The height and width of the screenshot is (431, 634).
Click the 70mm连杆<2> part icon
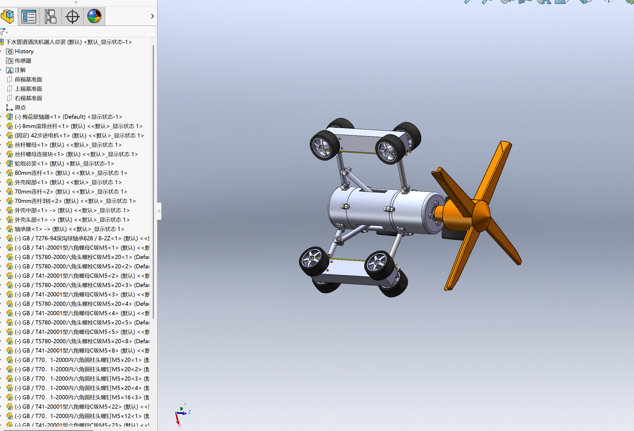[x=10, y=191]
